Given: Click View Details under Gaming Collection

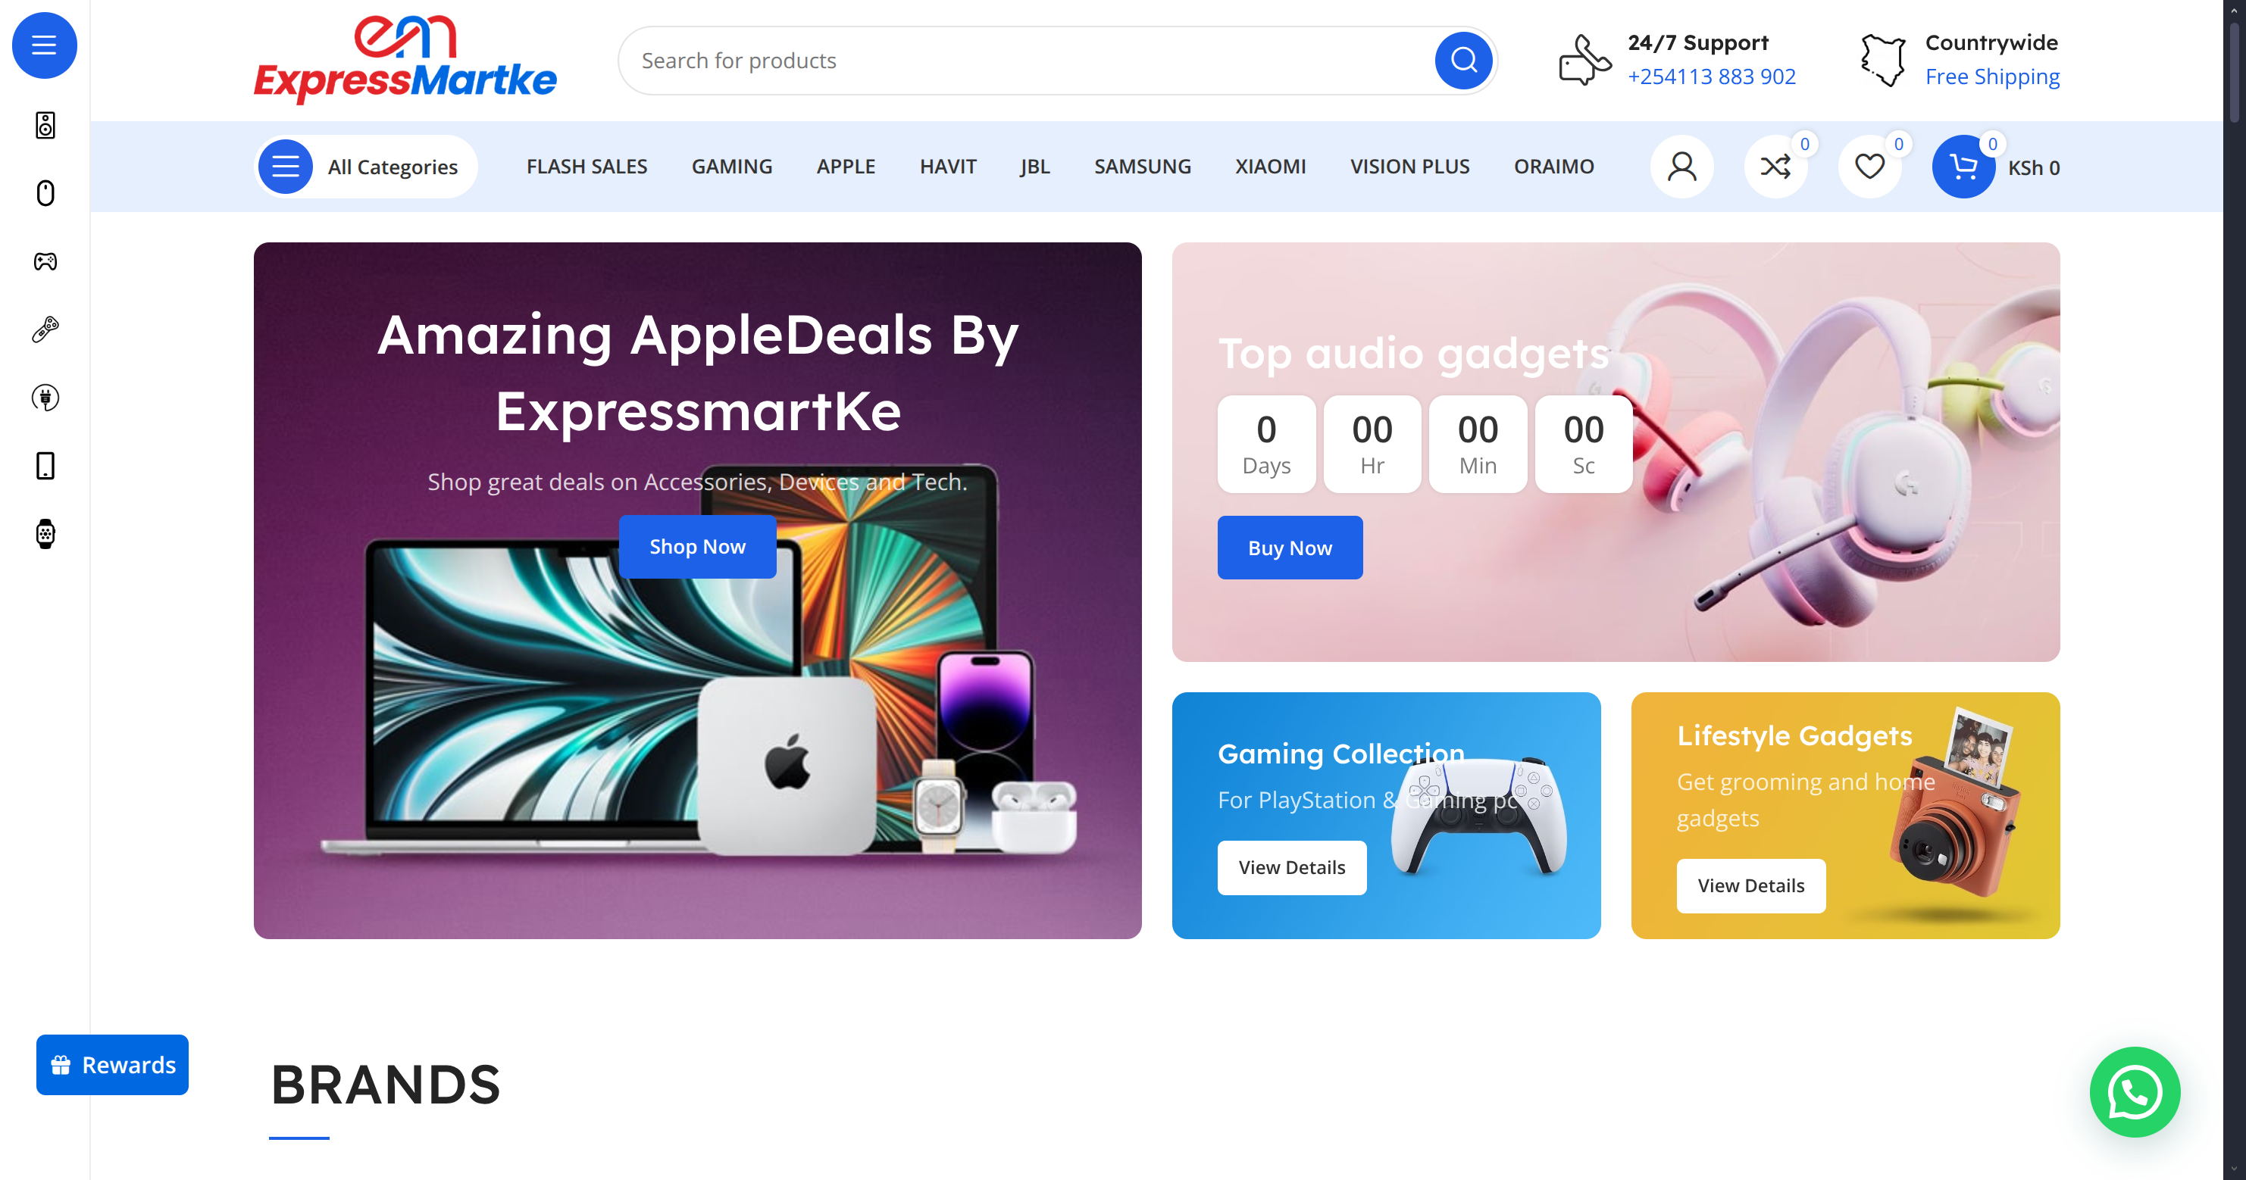Looking at the screenshot, I should (x=1291, y=867).
